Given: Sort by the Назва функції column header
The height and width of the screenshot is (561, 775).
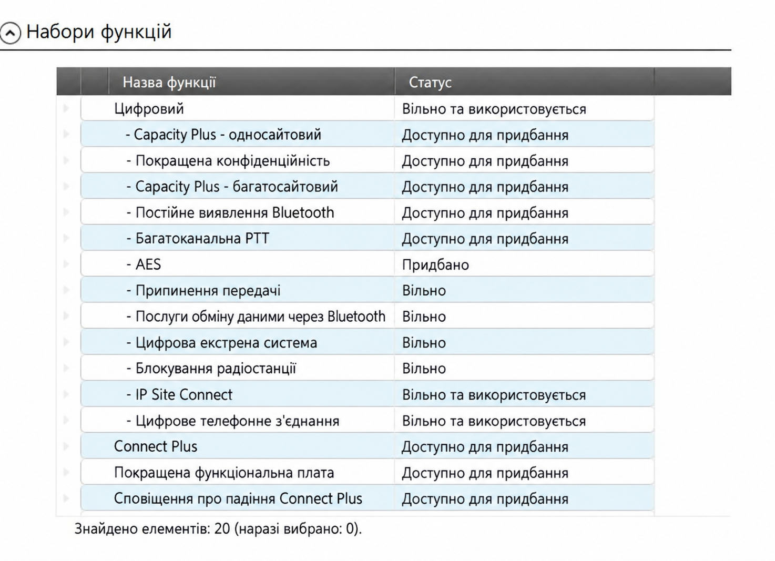Looking at the screenshot, I should point(169,82).
